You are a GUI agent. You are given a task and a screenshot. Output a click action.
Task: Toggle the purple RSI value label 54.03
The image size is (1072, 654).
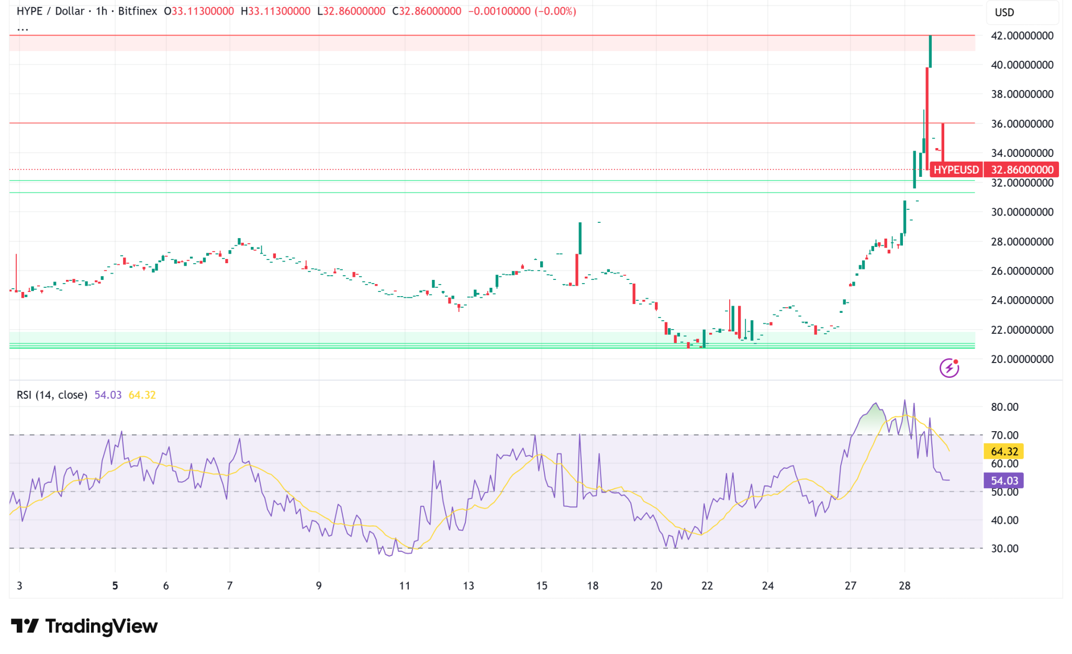1003,480
